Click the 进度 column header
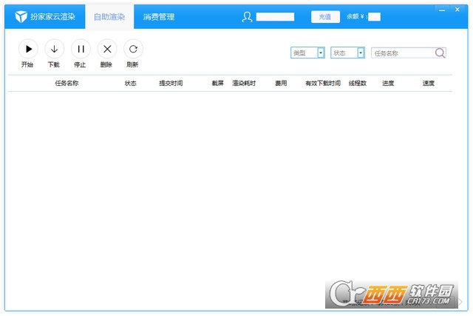The width and height of the screenshot is (473, 316). [x=388, y=83]
